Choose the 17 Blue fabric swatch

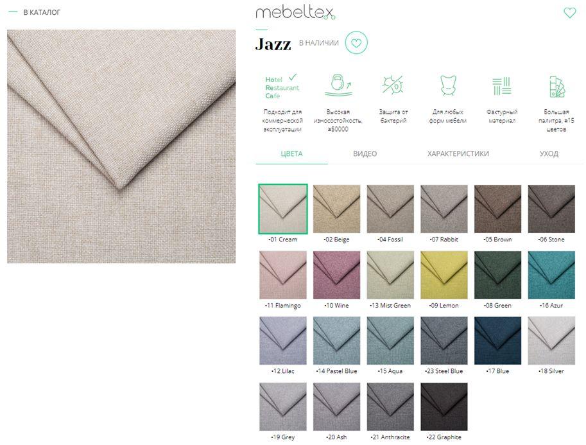point(497,341)
